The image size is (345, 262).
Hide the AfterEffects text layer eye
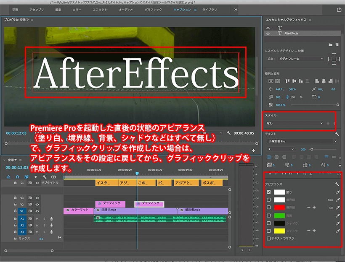pyautogui.click(x=268, y=34)
